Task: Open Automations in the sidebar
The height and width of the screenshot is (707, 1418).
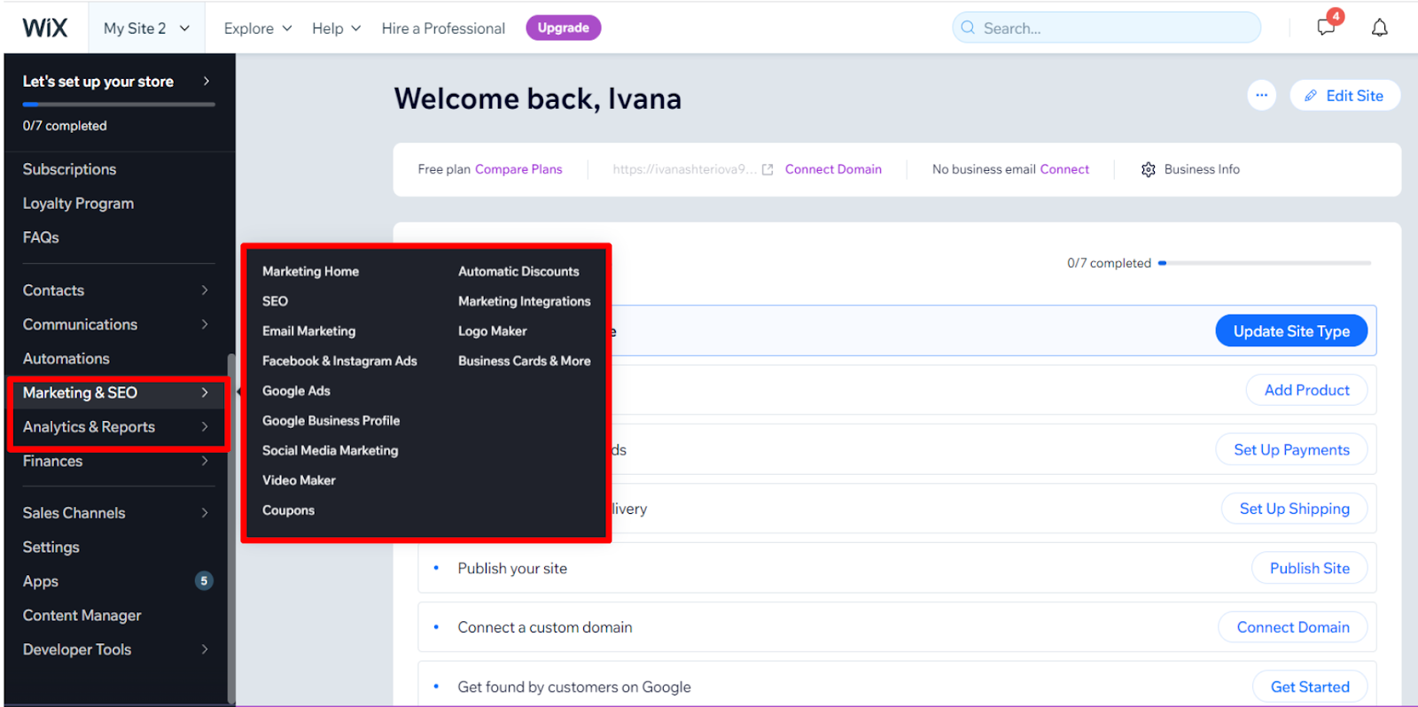Action: coord(66,359)
